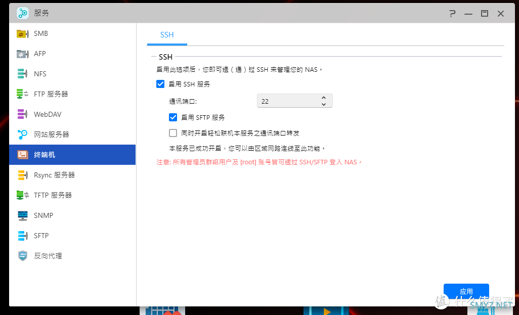The height and width of the screenshot is (315, 519).
Task: Switch to the SSH tab
Action: (166, 35)
